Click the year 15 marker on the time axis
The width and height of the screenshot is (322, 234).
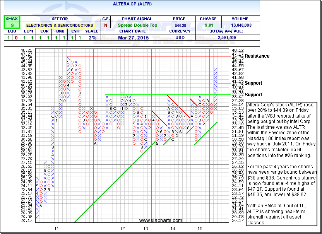point(200,229)
